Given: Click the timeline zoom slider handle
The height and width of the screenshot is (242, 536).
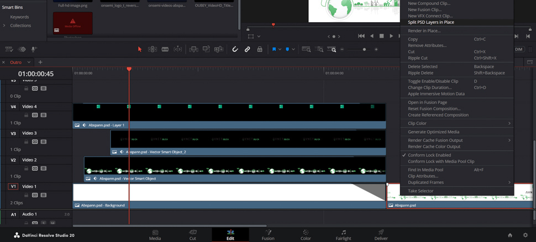Looking at the screenshot, I should coord(364,49).
